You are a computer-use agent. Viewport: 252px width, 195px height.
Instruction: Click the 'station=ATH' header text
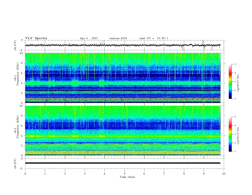(x=118, y=38)
